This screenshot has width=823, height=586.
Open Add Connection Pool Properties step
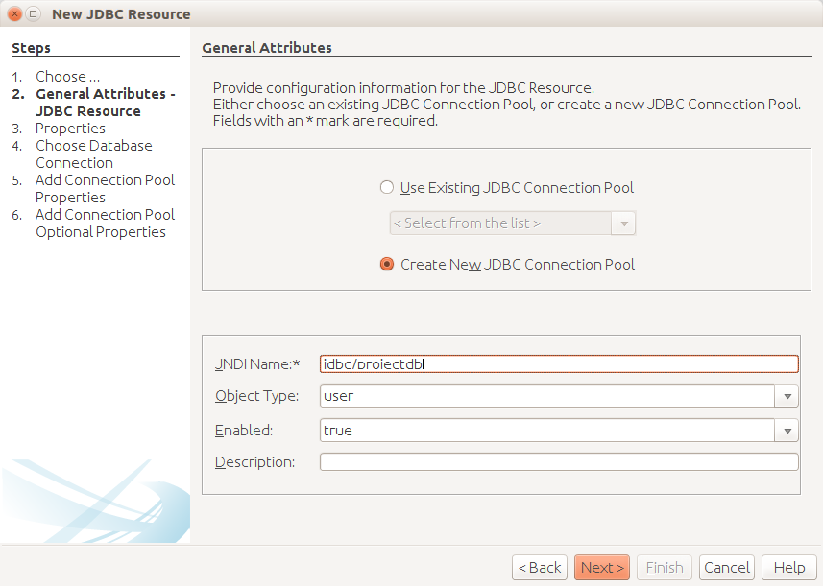pos(105,188)
